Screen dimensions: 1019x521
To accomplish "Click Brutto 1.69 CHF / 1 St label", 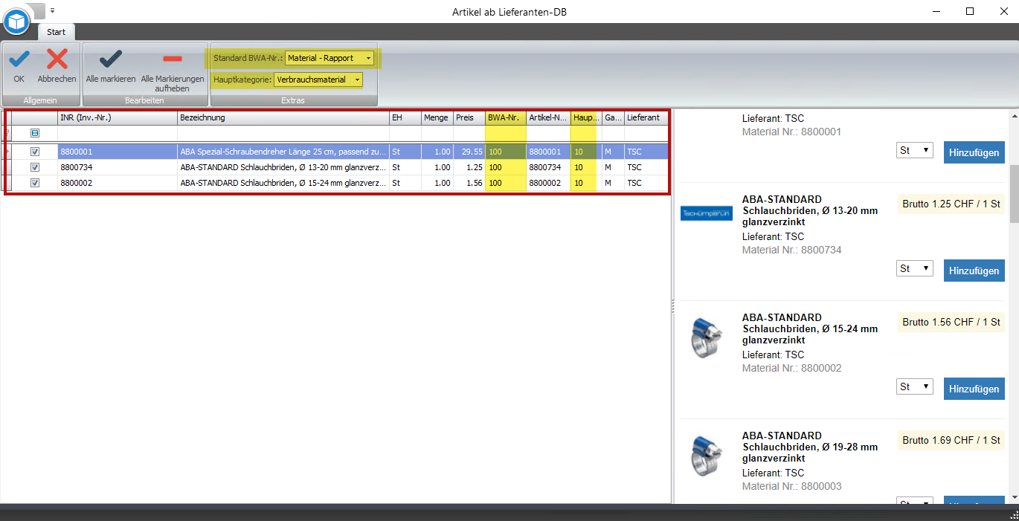I will point(951,440).
